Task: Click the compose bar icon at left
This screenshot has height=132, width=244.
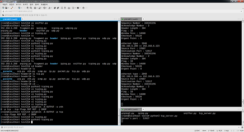Action: tap(2, 127)
